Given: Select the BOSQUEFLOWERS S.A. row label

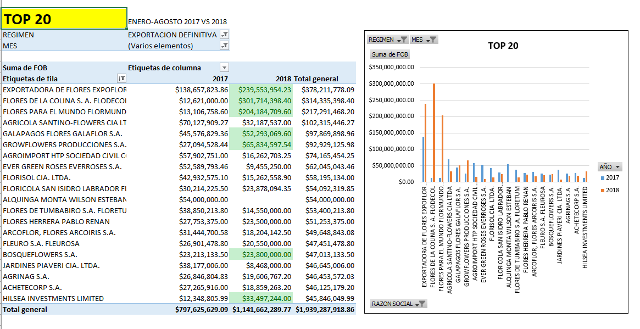Looking at the screenshot, I should [40, 255].
